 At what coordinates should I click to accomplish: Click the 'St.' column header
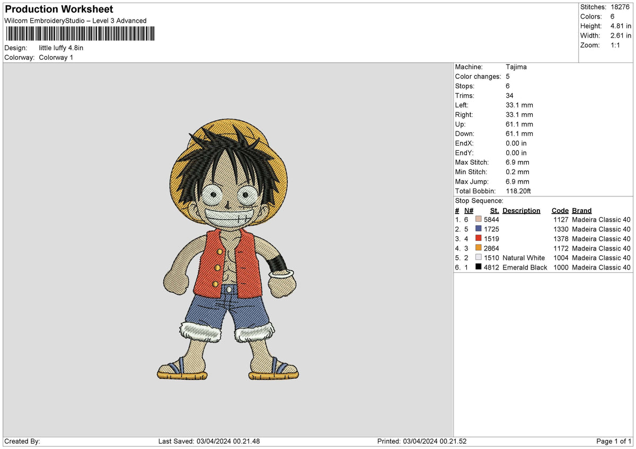(x=494, y=211)
